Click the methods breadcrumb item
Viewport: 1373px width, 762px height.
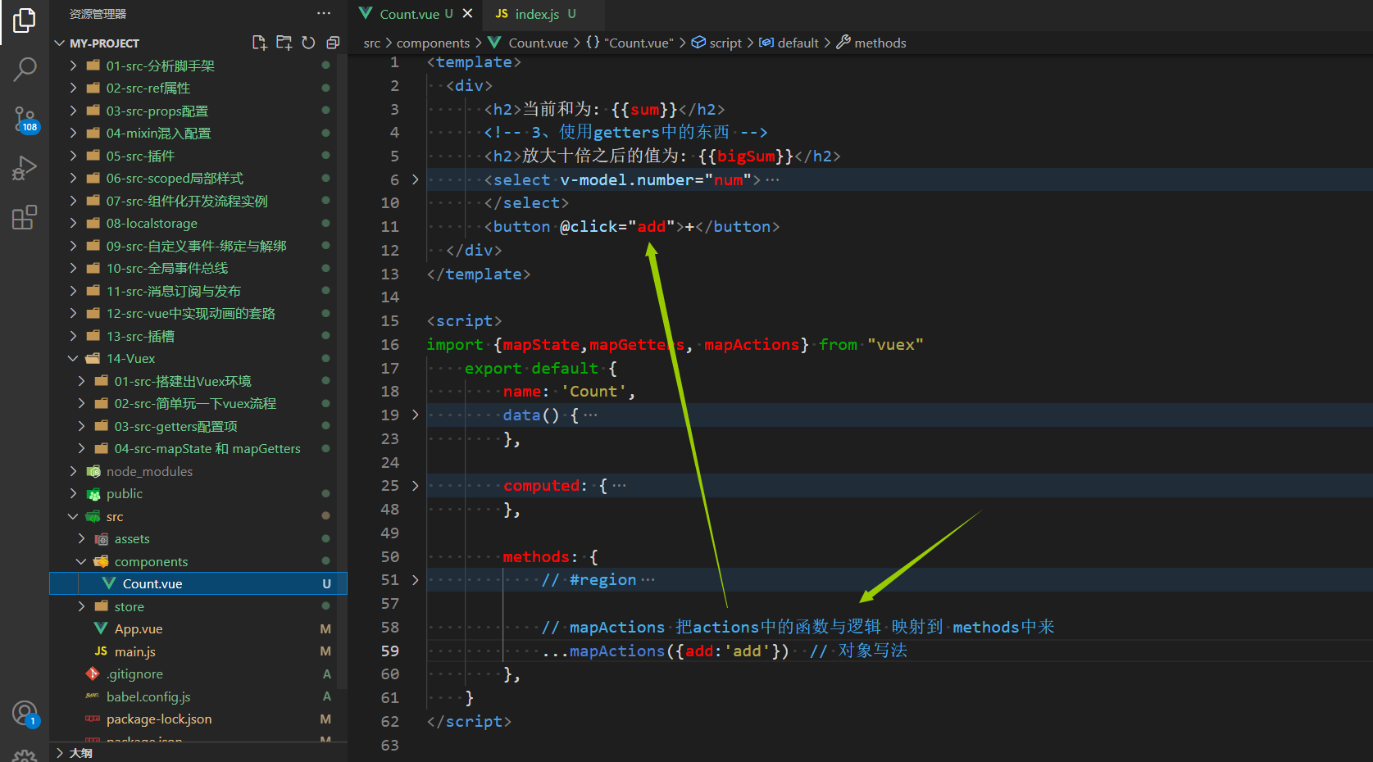pos(871,43)
